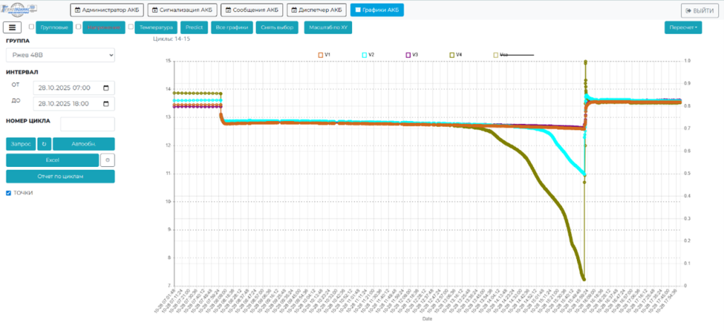Toggle the struck-through legend series entry
724x331 pixels.
pos(496,54)
